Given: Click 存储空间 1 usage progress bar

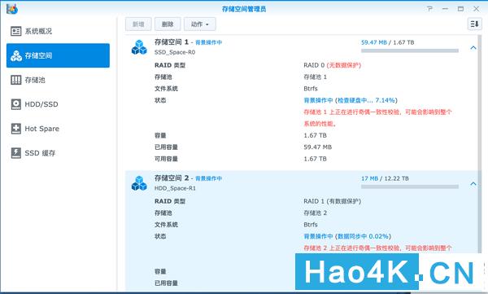Looking at the screenshot, I should [x=410, y=50].
